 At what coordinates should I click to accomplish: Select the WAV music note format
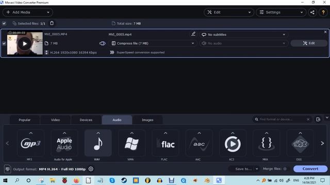click(x=98, y=143)
